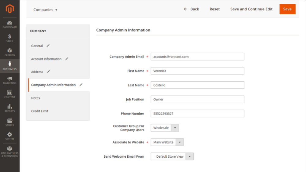This screenshot has height=172, width=306.
Task: Click the orange Save button
Action: (287, 9)
